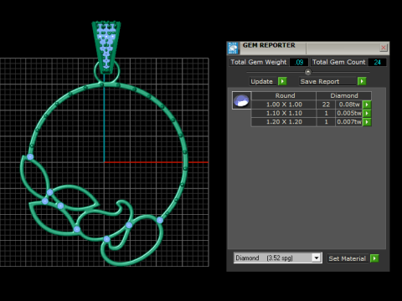Select the 1.20 X 1.20 size cell
This screenshot has height=301, width=402.
pyautogui.click(x=284, y=122)
